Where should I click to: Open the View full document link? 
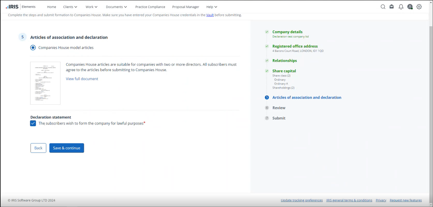click(x=82, y=79)
